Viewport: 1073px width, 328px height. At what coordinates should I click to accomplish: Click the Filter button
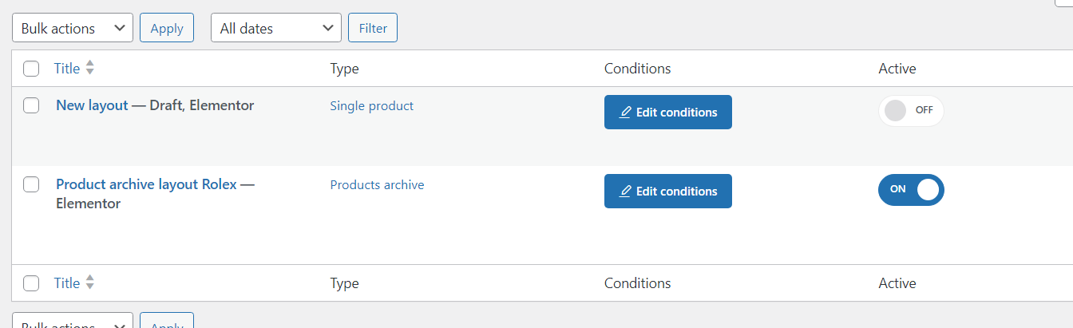(373, 28)
